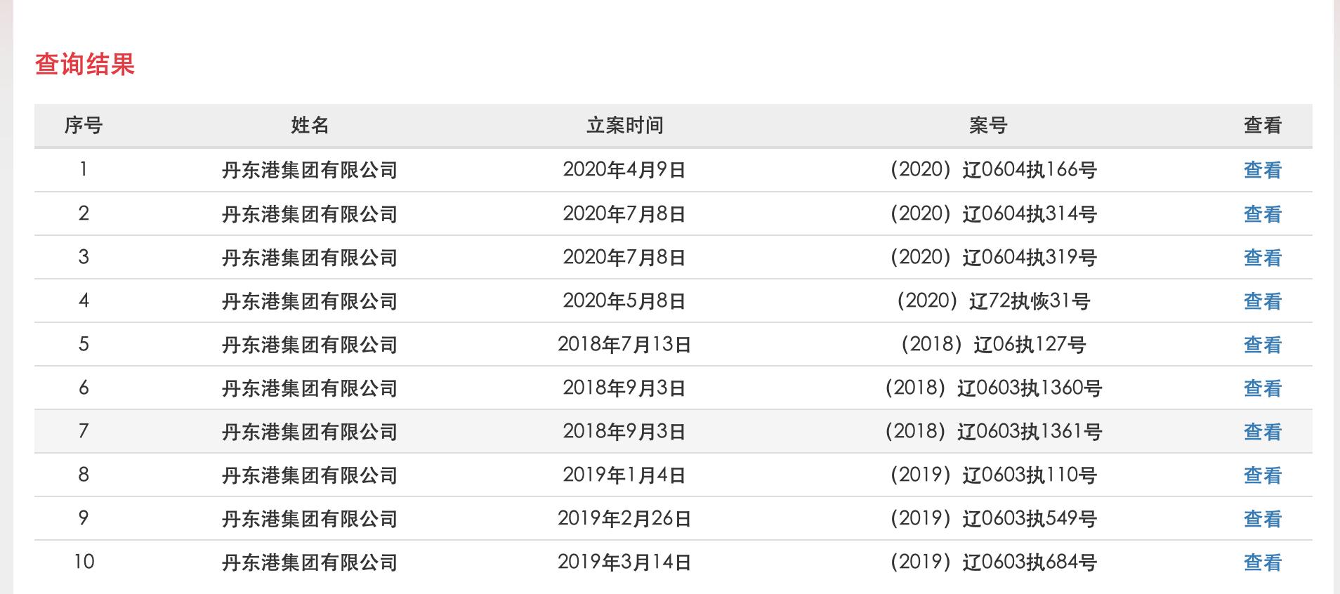Screen dimensions: 1340x594
Task: 查看案号（2018）辽06执127号的详情
Action: click(x=1259, y=345)
